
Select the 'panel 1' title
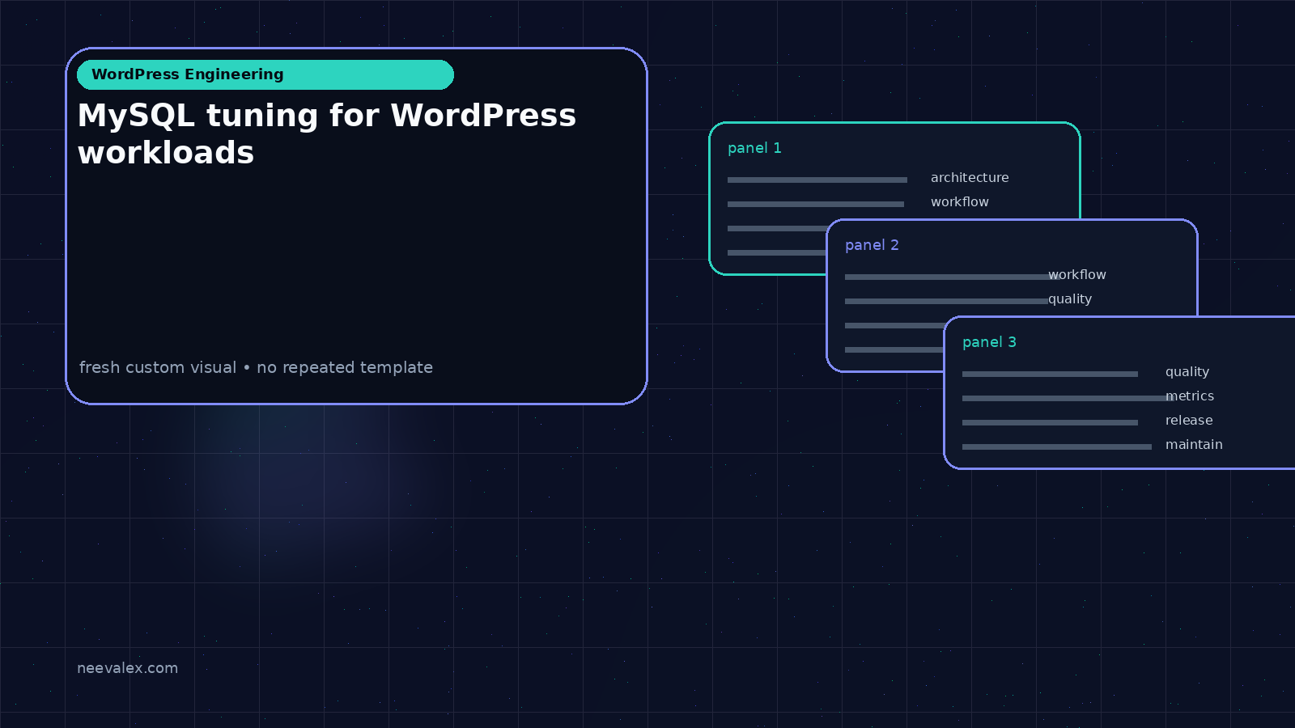tap(754, 148)
